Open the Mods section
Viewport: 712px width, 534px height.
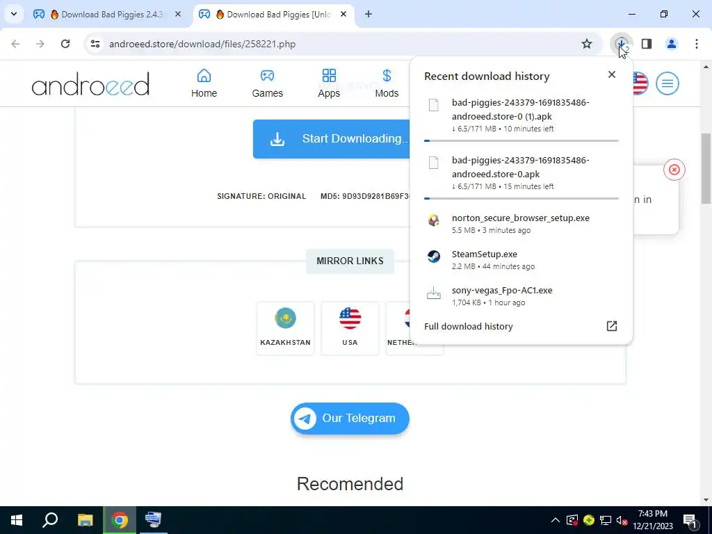(387, 83)
